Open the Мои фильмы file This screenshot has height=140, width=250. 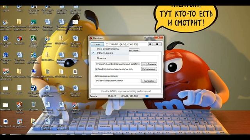coord(75,73)
